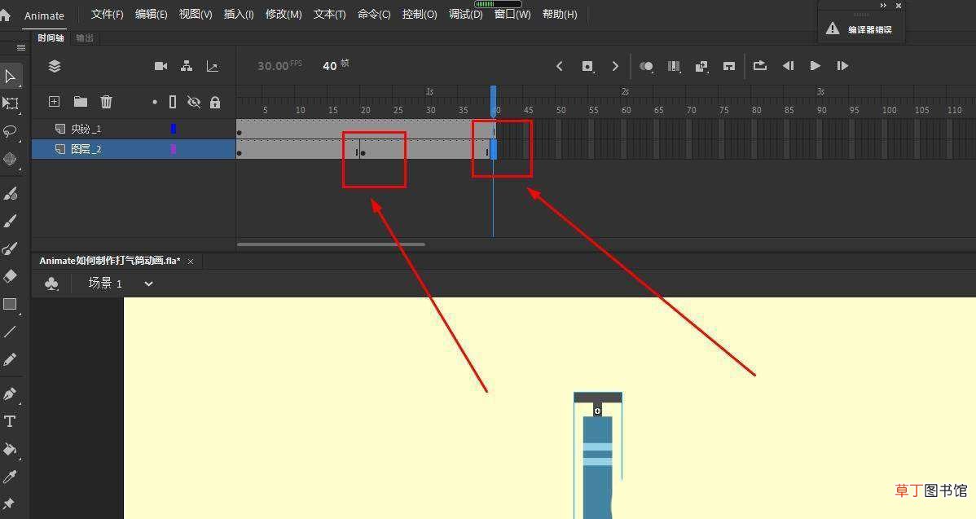Add a camera layer using camera icon
Viewport: 976px width, 519px height.
click(x=160, y=66)
